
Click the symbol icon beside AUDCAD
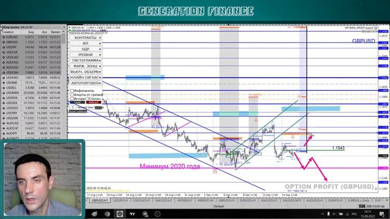pos(4,123)
